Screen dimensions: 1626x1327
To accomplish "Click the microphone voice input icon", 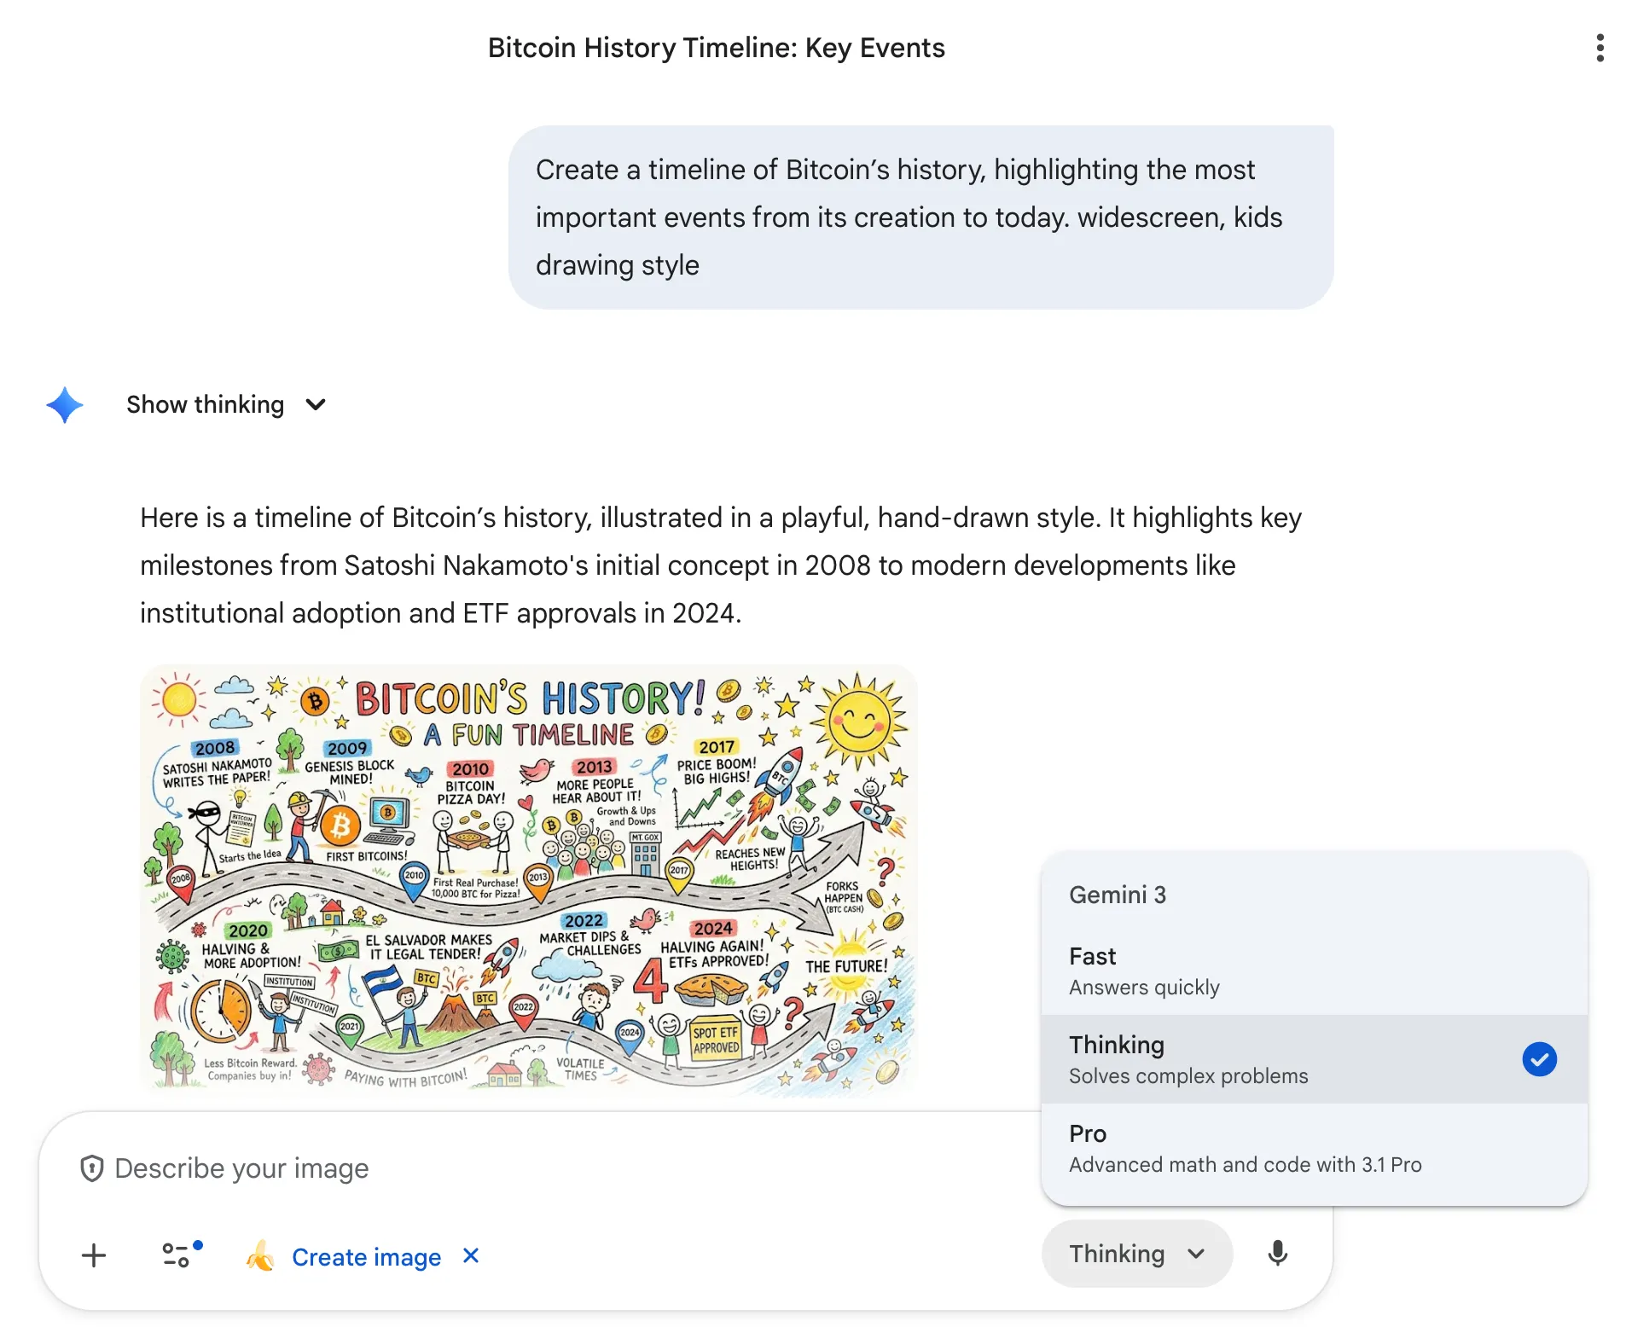I will coord(1277,1254).
